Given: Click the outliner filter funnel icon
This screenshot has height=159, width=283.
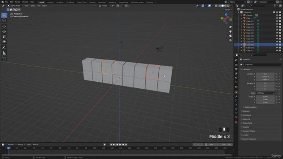Looking at the screenshot, I should pos(275,6).
